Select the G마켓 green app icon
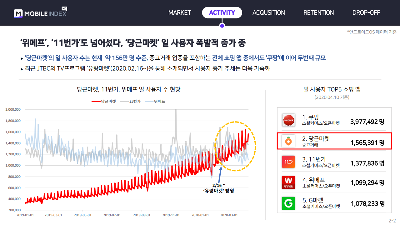 pyautogui.click(x=288, y=203)
